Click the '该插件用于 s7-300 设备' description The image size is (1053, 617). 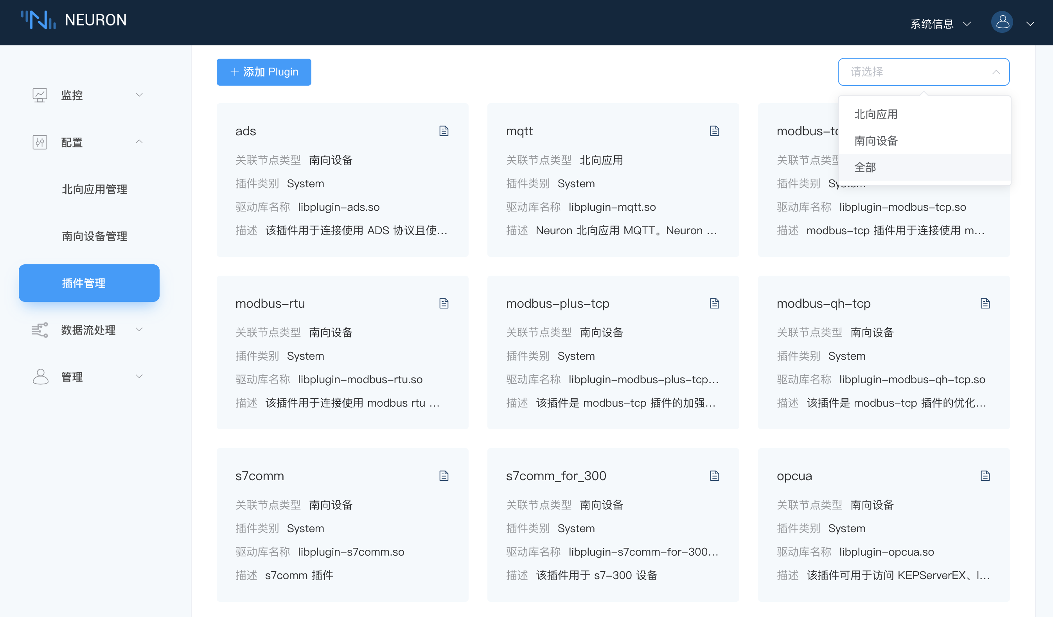tap(597, 576)
